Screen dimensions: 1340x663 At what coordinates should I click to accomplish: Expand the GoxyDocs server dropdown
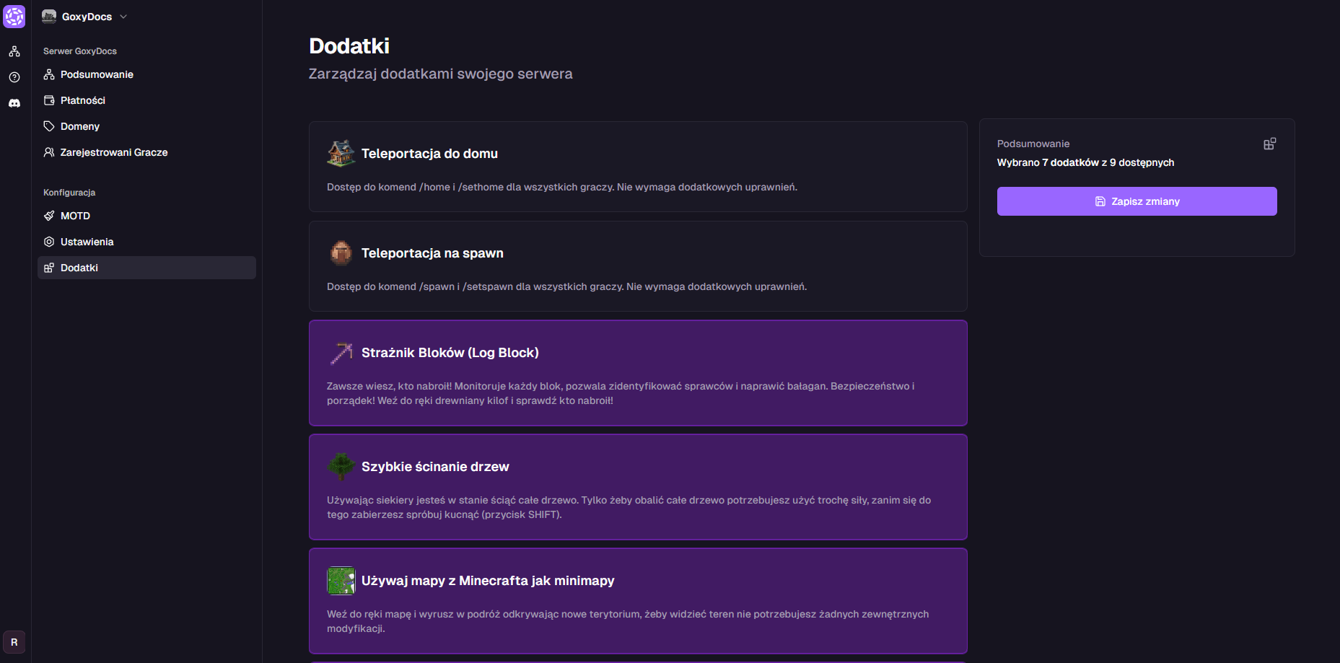click(x=84, y=17)
